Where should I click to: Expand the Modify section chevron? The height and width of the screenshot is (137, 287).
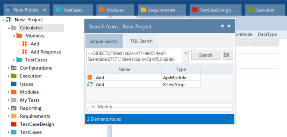(93, 107)
